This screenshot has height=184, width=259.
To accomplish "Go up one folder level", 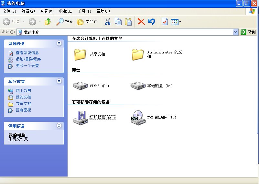I will tap(48, 22).
